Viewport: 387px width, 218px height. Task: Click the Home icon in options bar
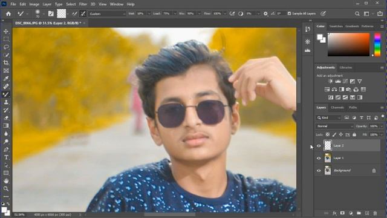click(x=8, y=14)
